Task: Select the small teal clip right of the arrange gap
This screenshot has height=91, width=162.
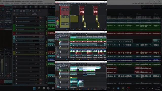Action: (x=157, y=41)
